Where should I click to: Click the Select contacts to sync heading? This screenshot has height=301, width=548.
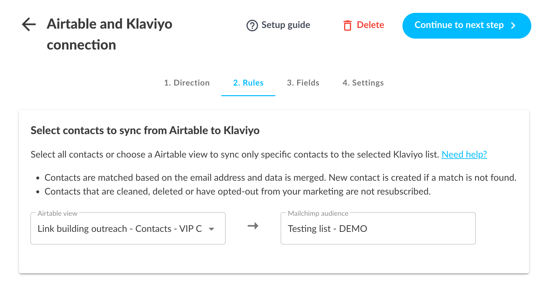[x=145, y=131]
